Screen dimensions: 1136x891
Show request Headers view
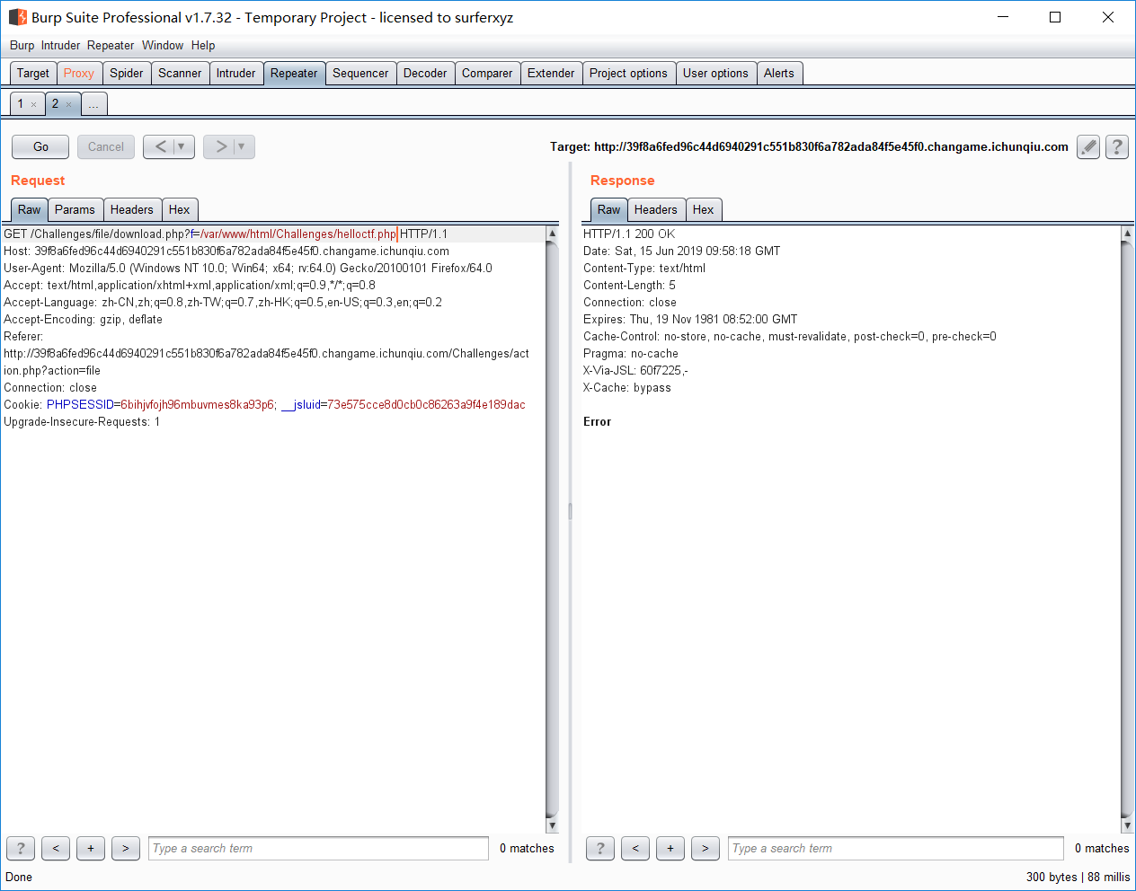[132, 209]
